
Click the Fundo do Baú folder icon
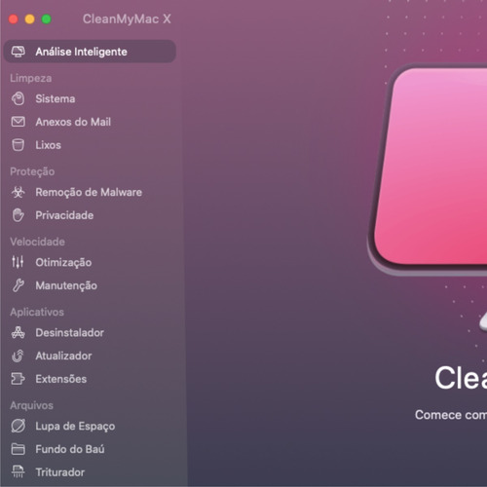pyautogui.click(x=19, y=449)
